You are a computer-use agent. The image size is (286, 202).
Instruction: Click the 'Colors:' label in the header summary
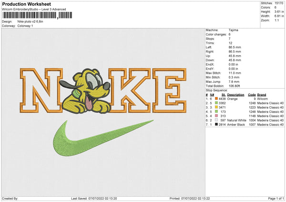pos(266,8)
